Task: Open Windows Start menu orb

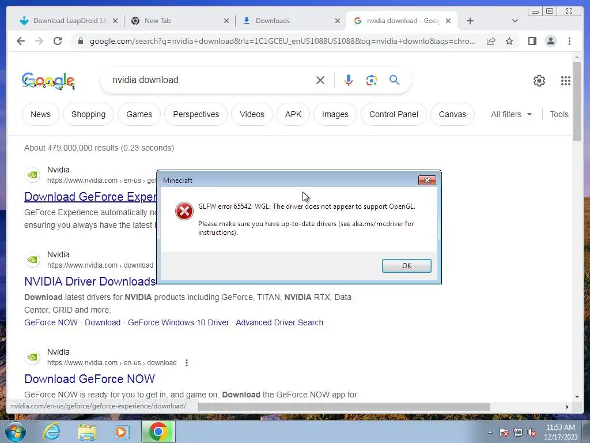Action: point(16,431)
